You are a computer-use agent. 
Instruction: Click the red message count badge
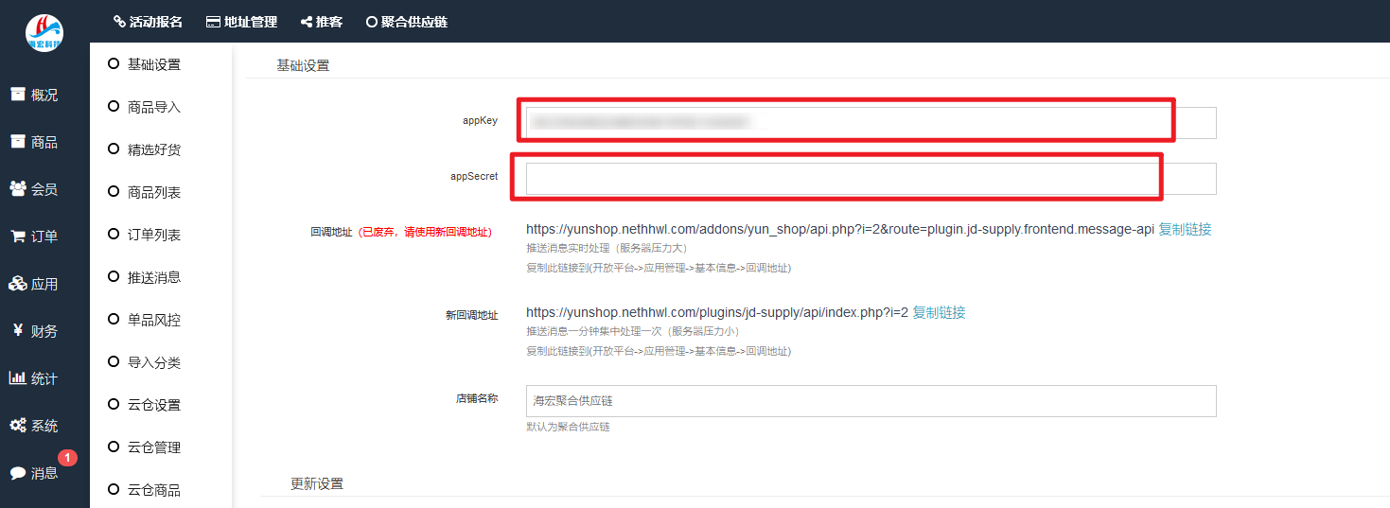(x=67, y=458)
